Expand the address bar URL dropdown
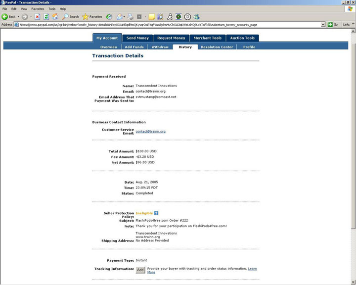 click(x=323, y=25)
